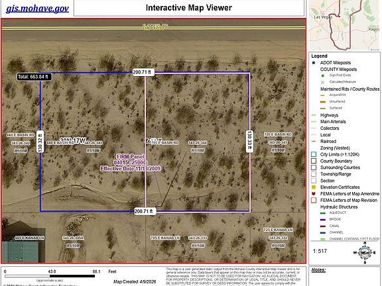Click the 130.33 ft right side label
Viewport: 382px width, 286px height.
pyautogui.click(x=249, y=142)
